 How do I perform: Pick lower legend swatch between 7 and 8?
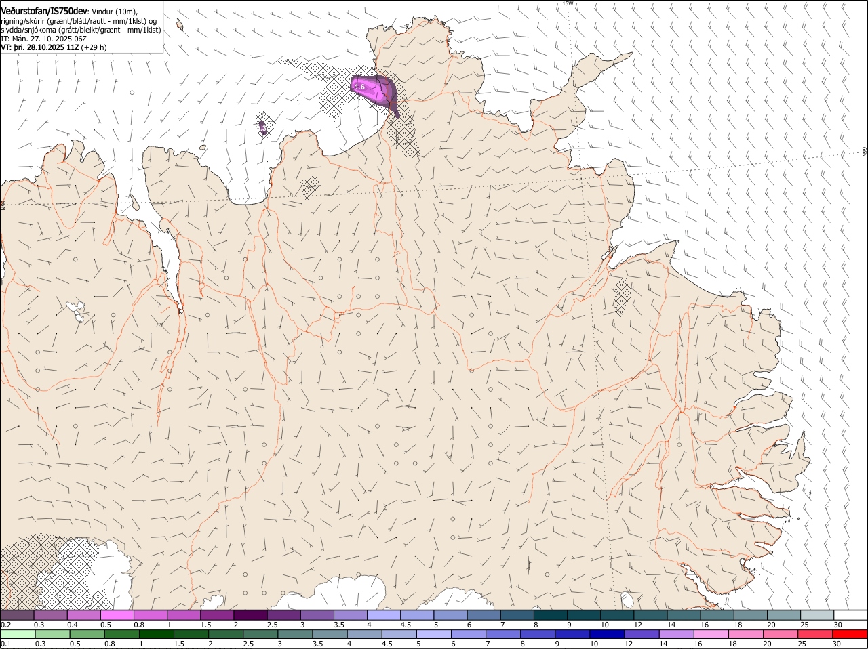[503, 634]
